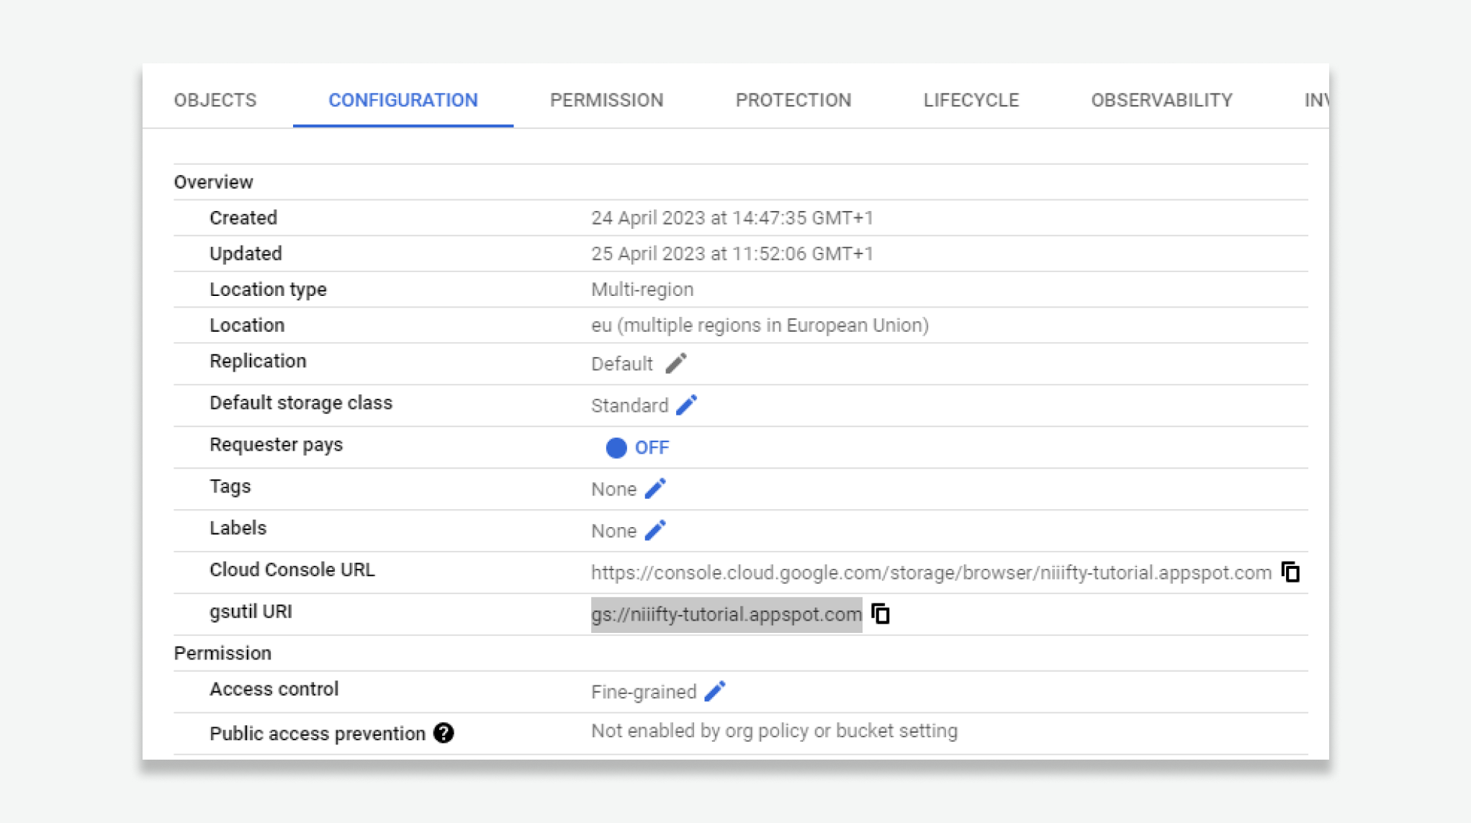Edit Tags with the pencil icon
This screenshot has width=1471, height=823.
[655, 488]
